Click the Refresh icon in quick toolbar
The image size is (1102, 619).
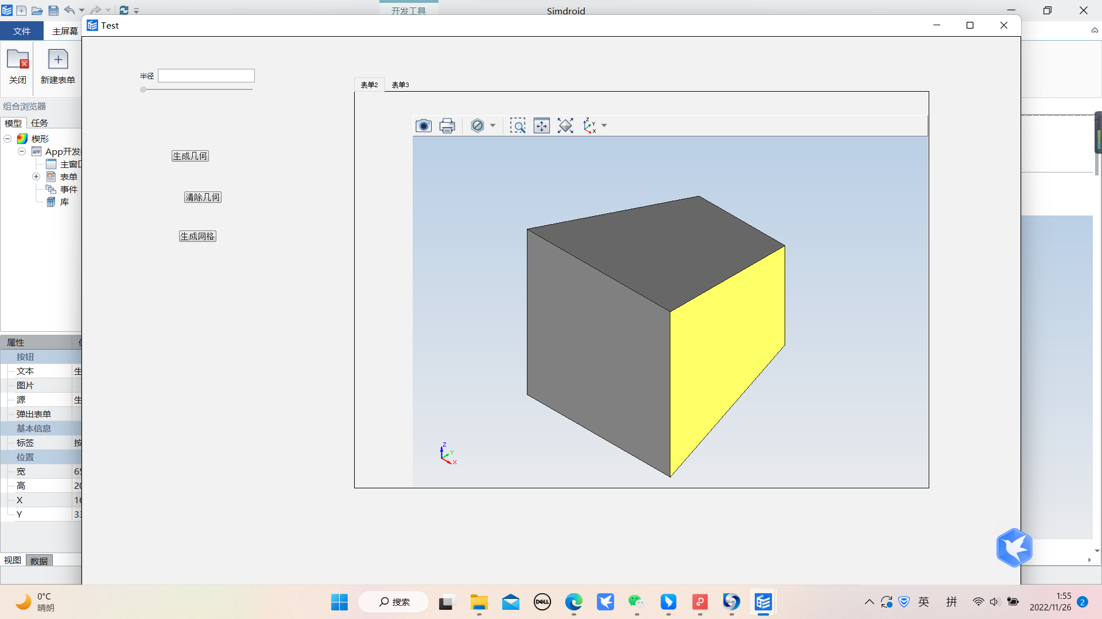click(x=124, y=10)
